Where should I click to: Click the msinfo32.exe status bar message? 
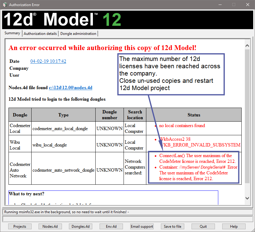[66, 212]
